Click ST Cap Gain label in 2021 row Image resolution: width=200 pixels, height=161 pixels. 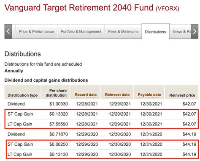click(20, 114)
